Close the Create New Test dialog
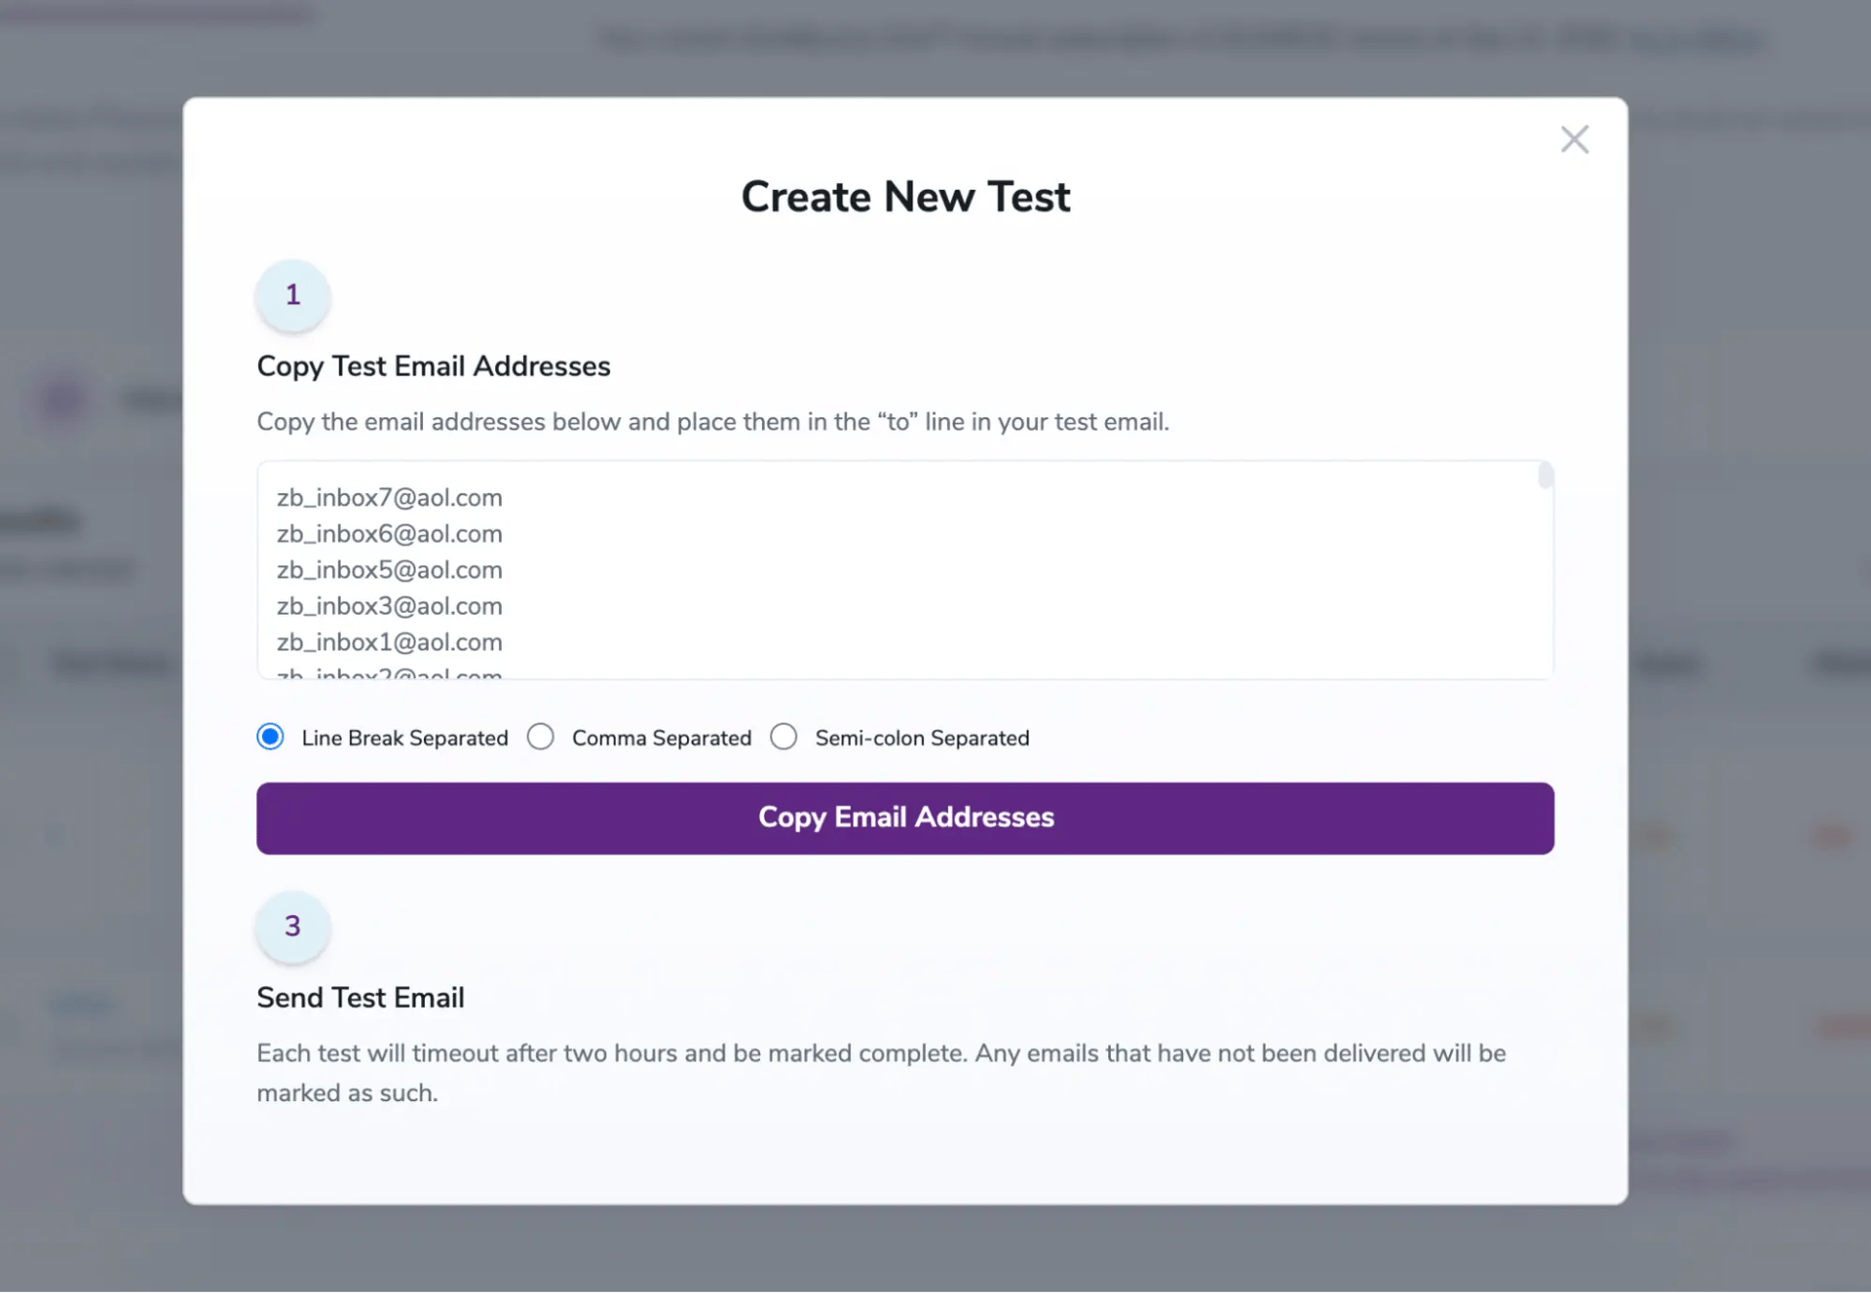Viewport: 1871px width, 1293px height. [1574, 139]
